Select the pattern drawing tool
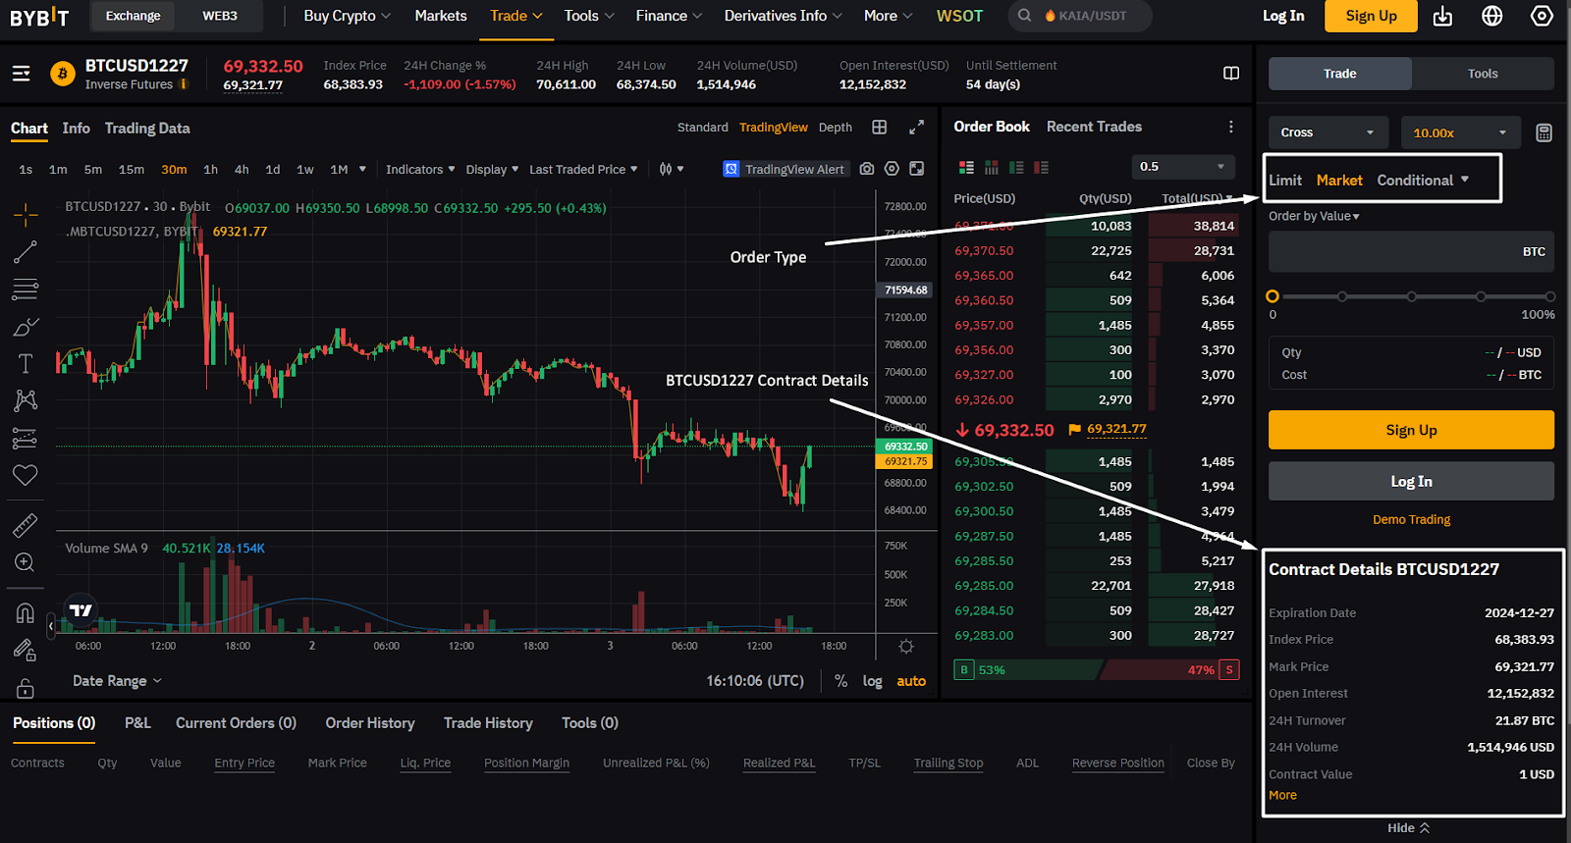 click(26, 400)
